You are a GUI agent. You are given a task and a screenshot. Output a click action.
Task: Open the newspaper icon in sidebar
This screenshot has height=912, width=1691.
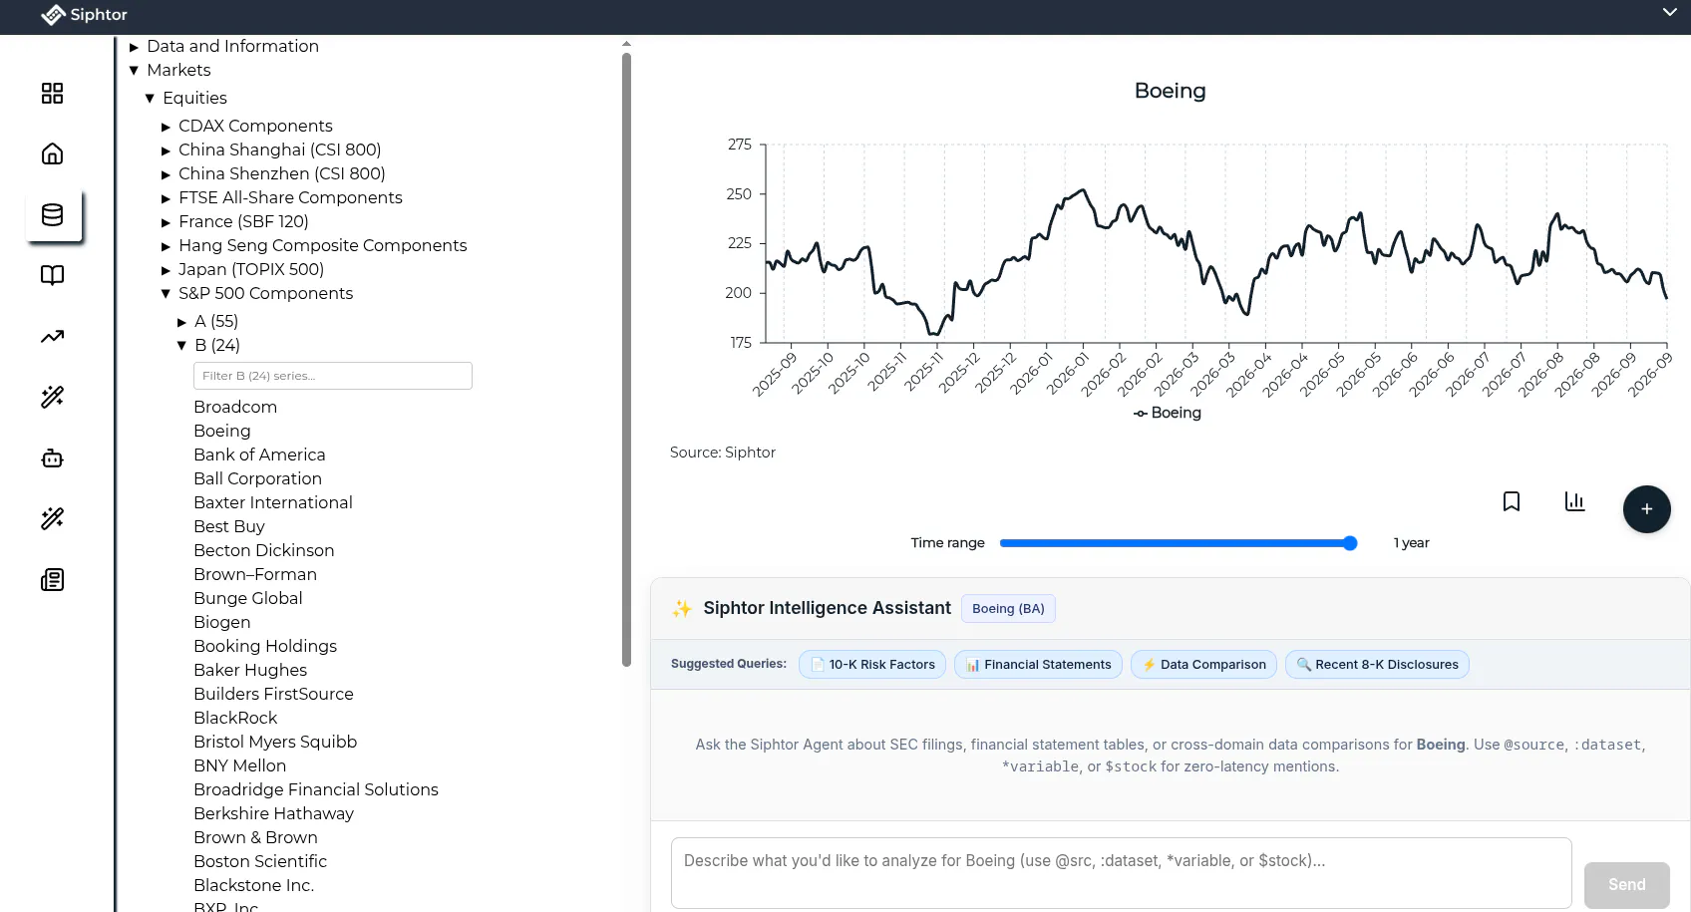52,580
